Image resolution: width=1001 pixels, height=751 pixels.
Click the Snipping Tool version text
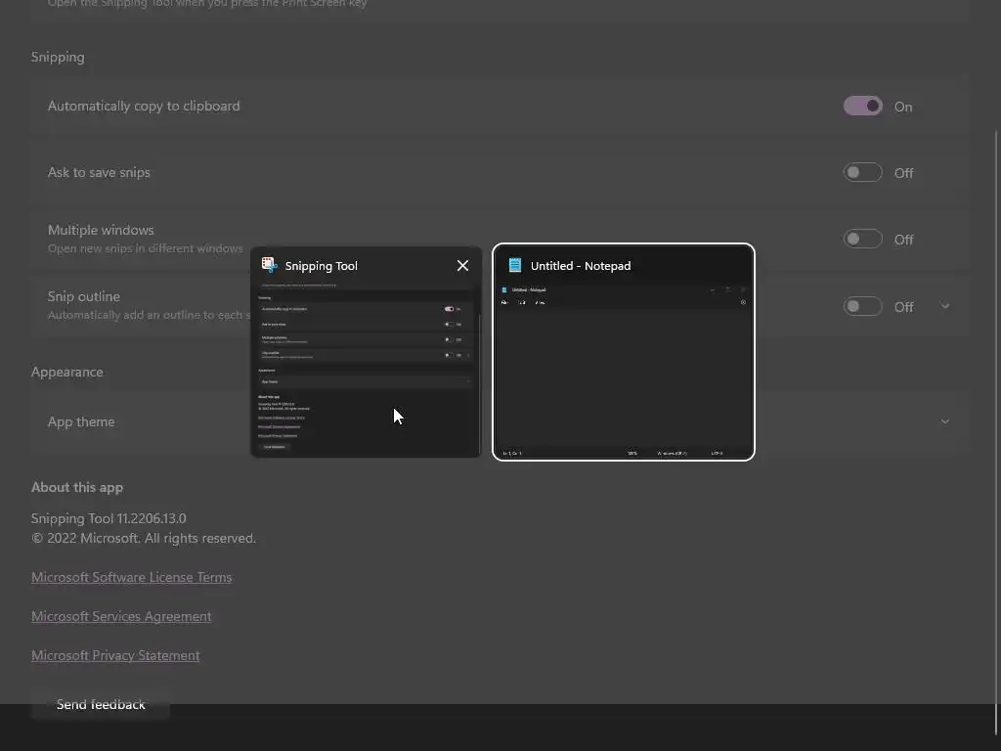click(x=109, y=518)
